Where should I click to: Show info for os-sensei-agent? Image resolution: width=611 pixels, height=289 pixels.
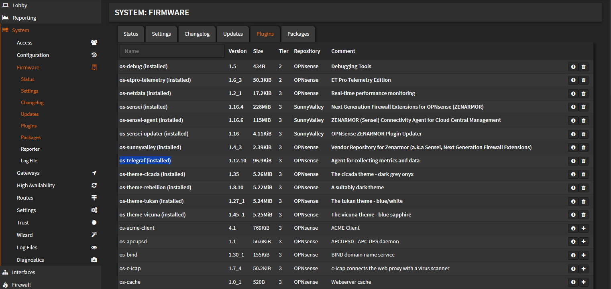coord(573,121)
